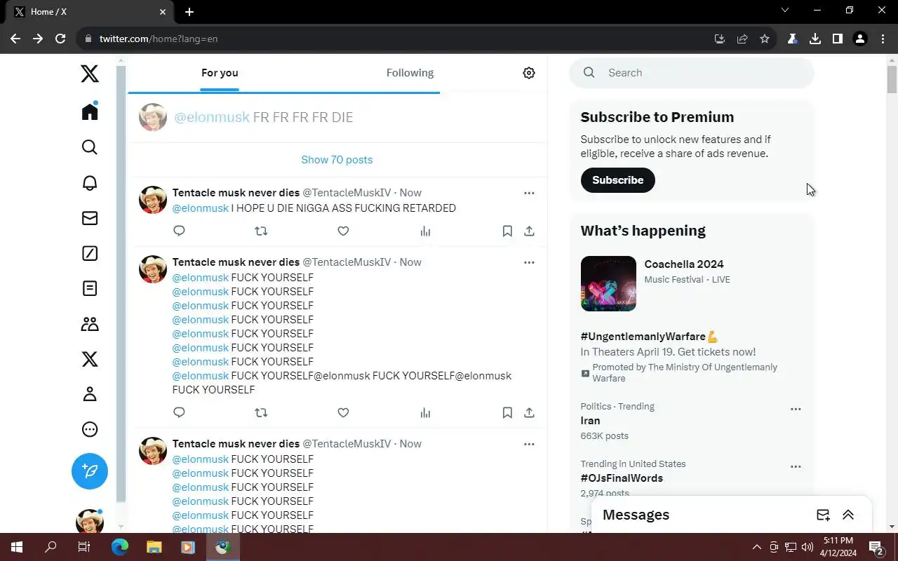
Task: Open Premium X icon in sidebar
Action: click(x=90, y=359)
